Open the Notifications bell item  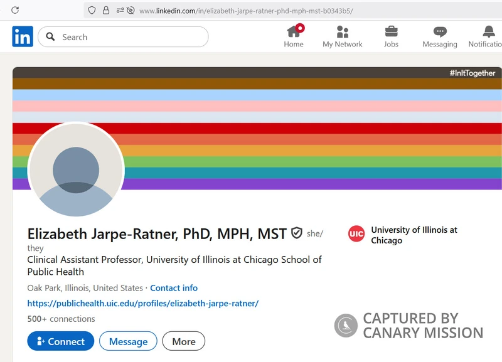click(485, 36)
